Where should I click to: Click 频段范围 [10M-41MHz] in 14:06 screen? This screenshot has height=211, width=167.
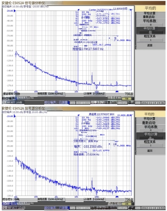(x=50, y=94)
